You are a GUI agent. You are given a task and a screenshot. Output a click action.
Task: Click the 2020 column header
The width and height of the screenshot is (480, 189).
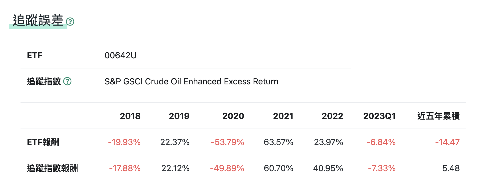coord(233,116)
